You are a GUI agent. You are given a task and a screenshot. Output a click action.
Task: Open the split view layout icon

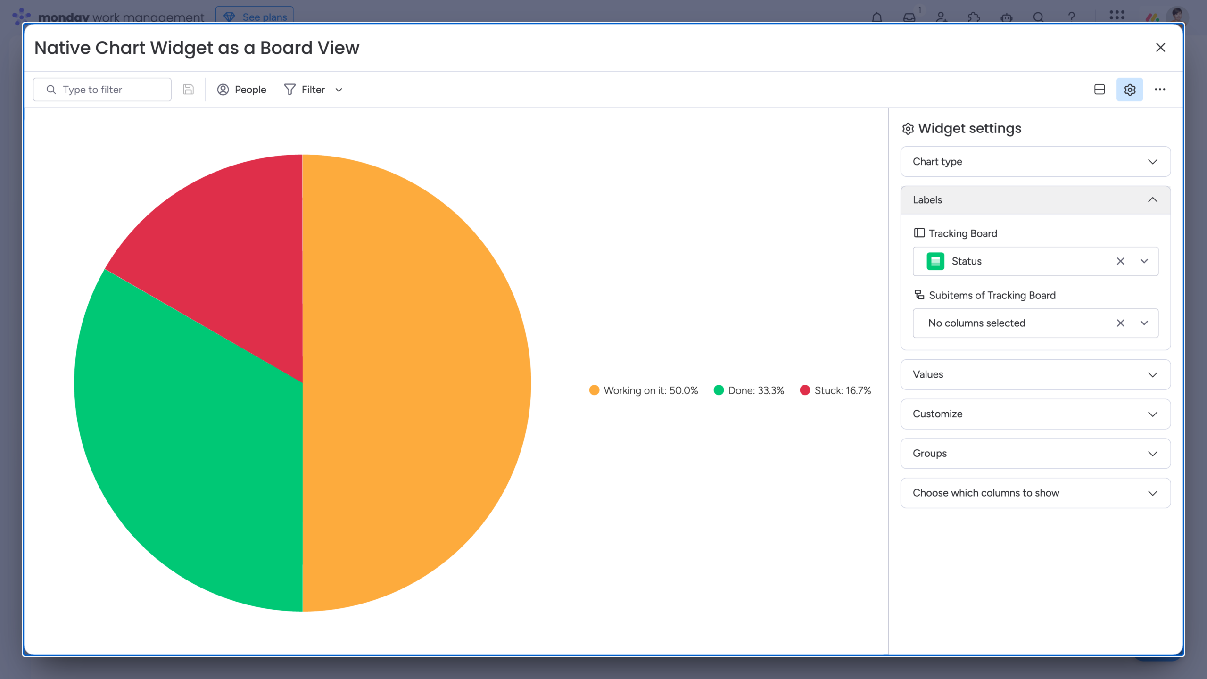1099,89
